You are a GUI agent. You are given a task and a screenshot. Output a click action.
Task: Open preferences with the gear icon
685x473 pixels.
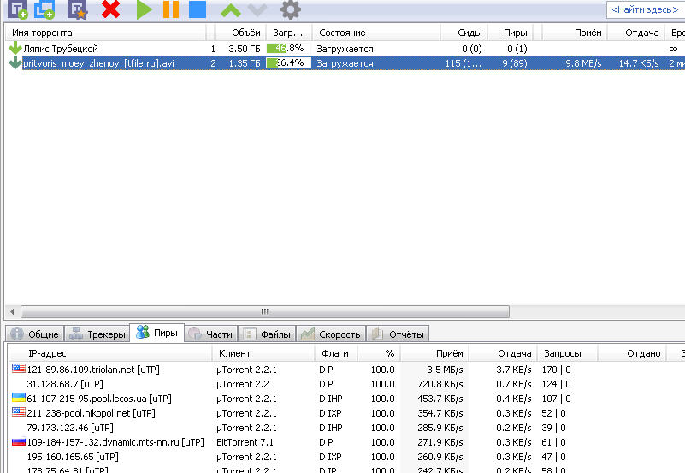(291, 10)
